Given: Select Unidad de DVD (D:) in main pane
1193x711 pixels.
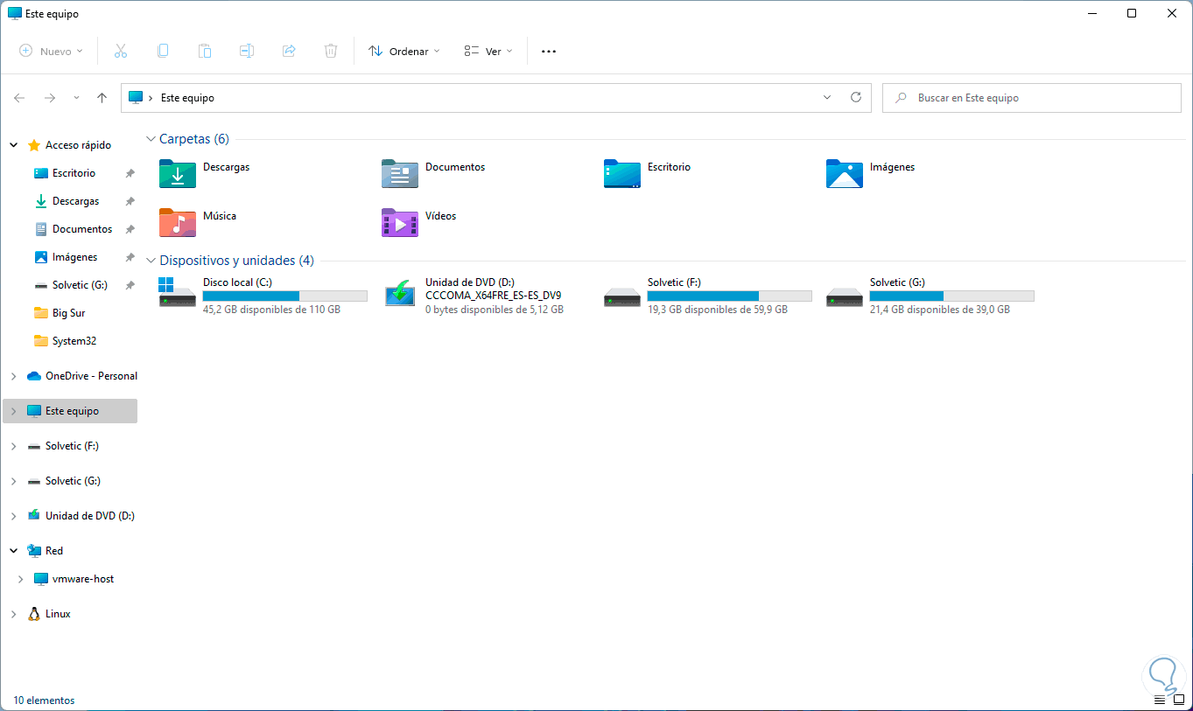Looking at the screenshot, I should [x=474, y=296].
